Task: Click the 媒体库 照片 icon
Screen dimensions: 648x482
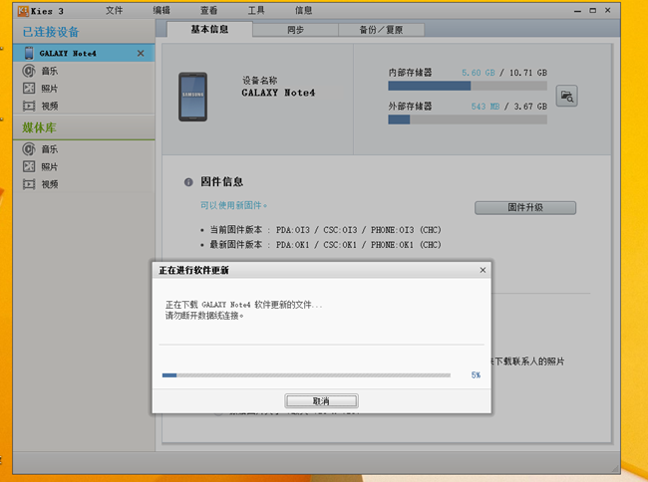Action: [29, 166]
